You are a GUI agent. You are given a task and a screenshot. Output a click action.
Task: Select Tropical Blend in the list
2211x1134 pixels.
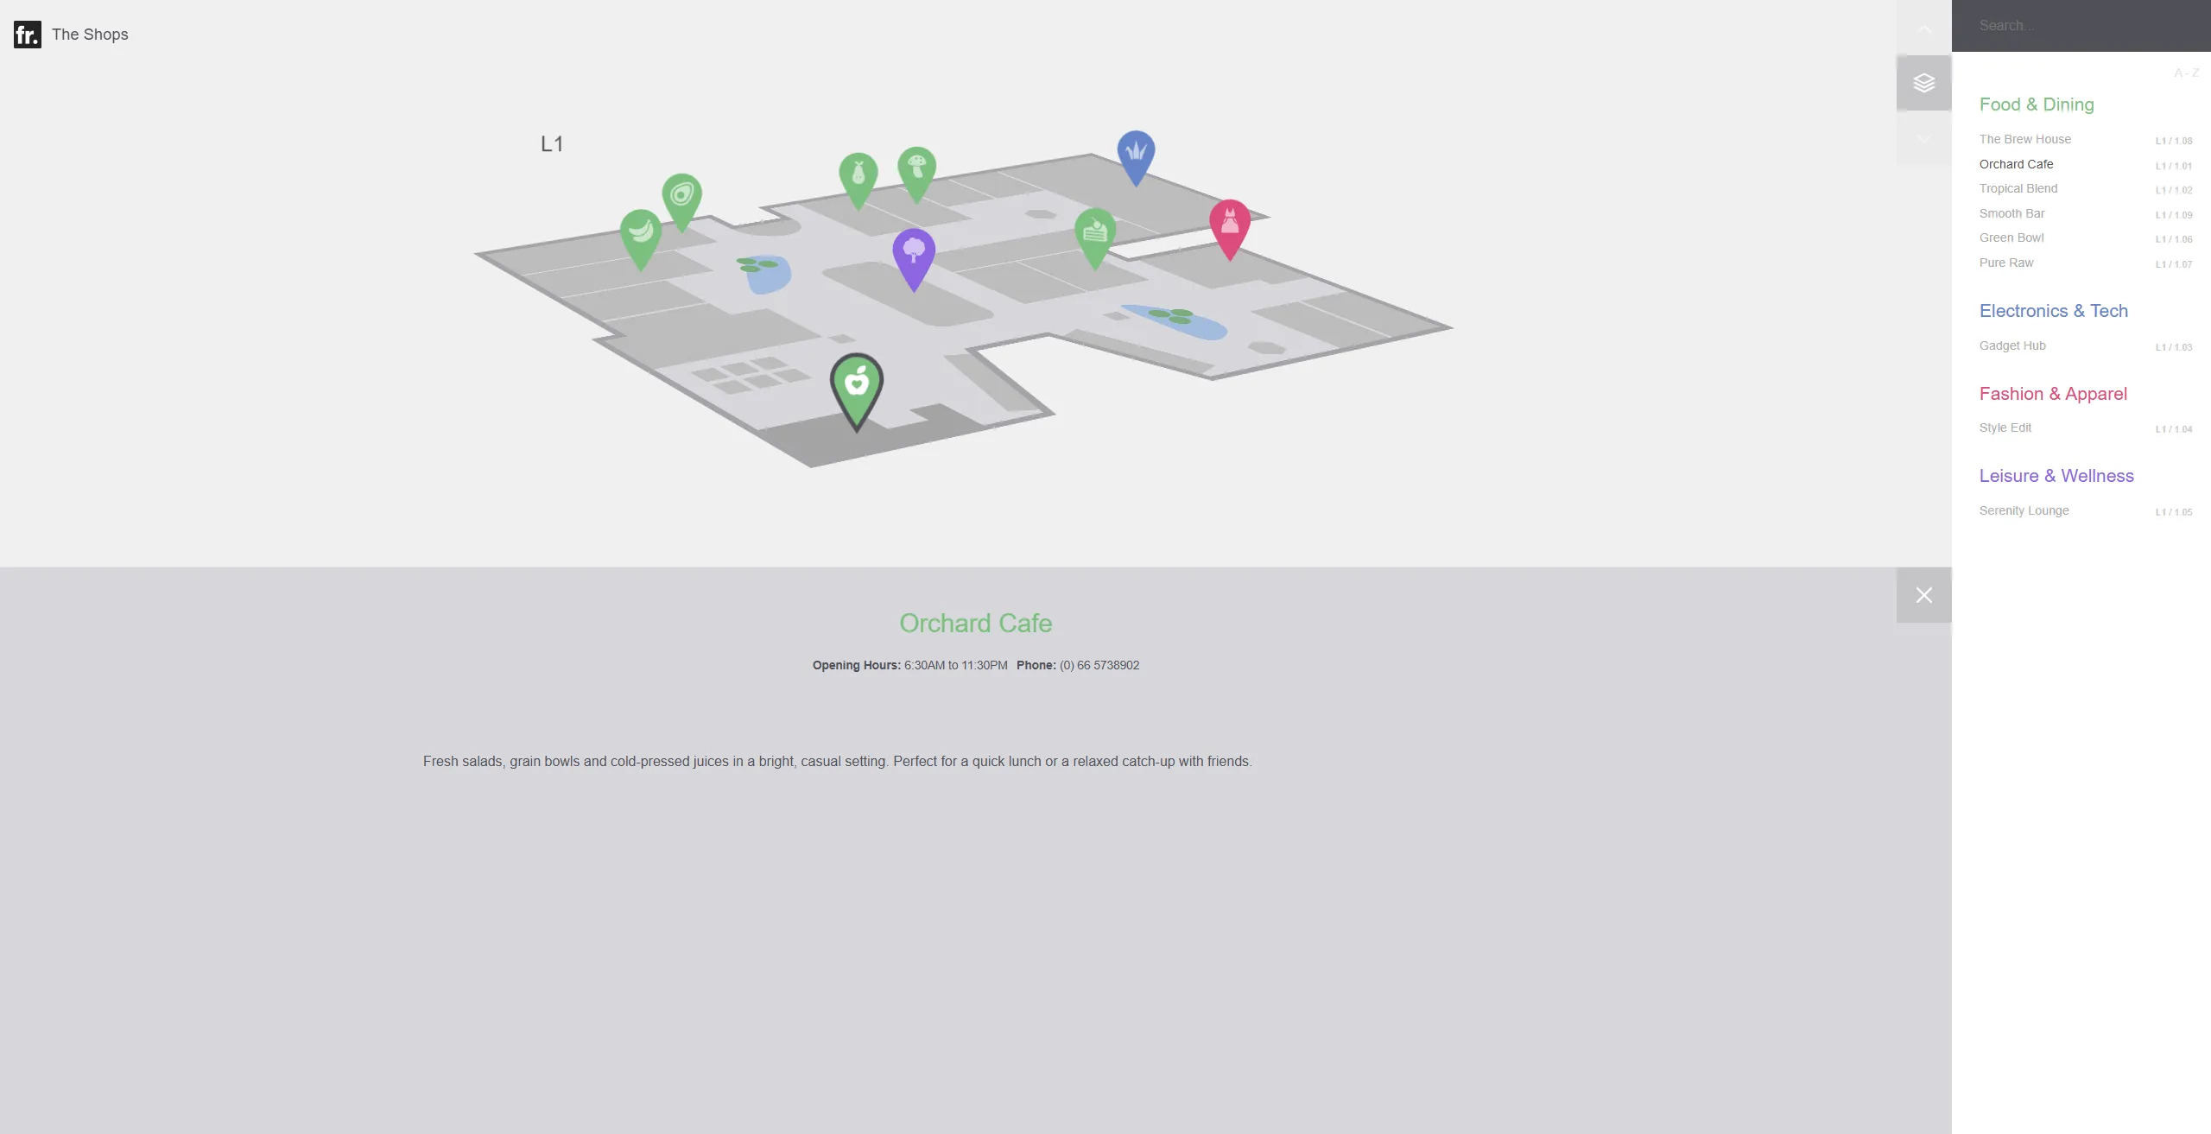[x=2018, y=188]
